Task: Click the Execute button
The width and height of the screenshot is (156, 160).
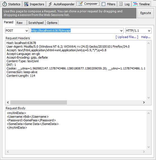Action: pos(146,13)
